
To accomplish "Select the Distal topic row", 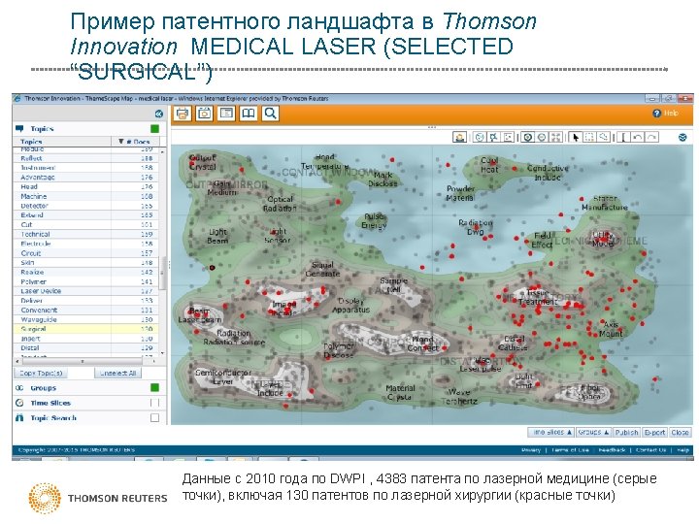I will coord(86,348).
